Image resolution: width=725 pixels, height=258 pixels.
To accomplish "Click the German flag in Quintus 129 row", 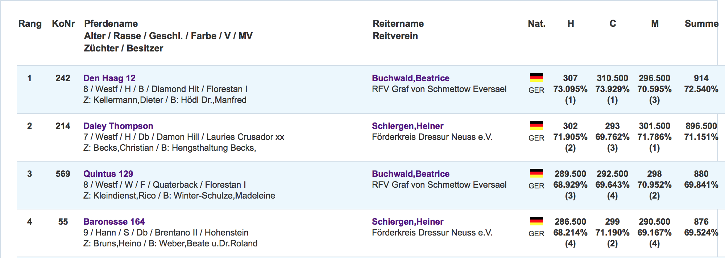I will (x=536, y=173).
